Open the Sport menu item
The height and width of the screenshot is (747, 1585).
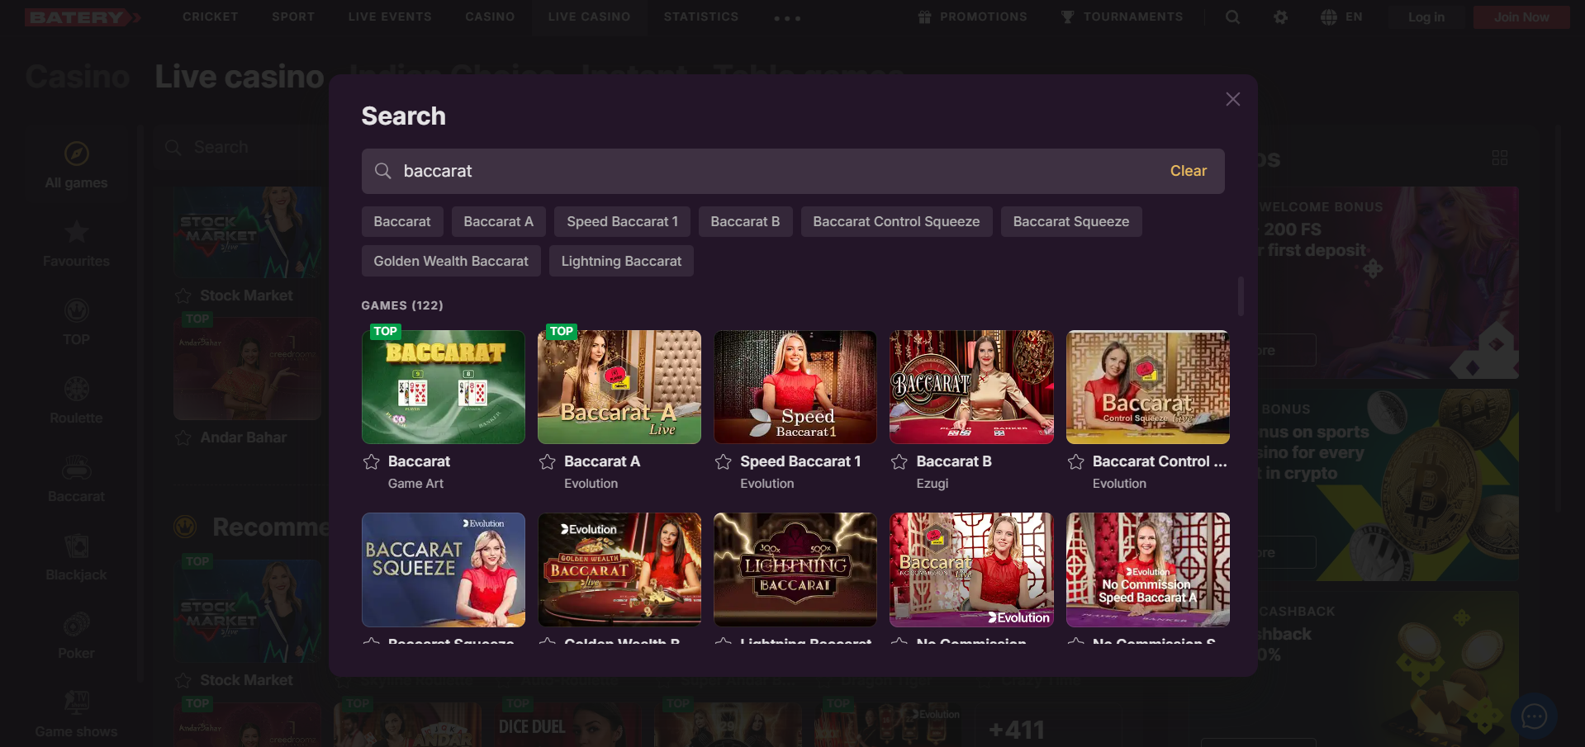pyautogui.click(x=293, y=17)
